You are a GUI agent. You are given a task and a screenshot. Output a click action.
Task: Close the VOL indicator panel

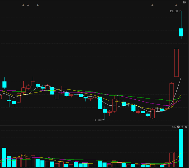186,127
